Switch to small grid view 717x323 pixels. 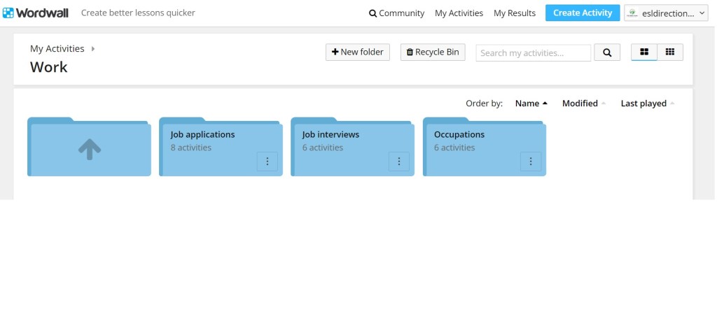coord(670,52)
